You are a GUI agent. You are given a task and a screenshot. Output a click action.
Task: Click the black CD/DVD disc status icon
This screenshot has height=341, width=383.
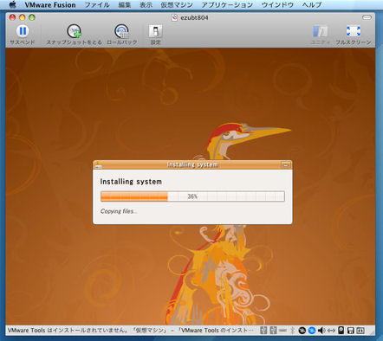point(302,331)
